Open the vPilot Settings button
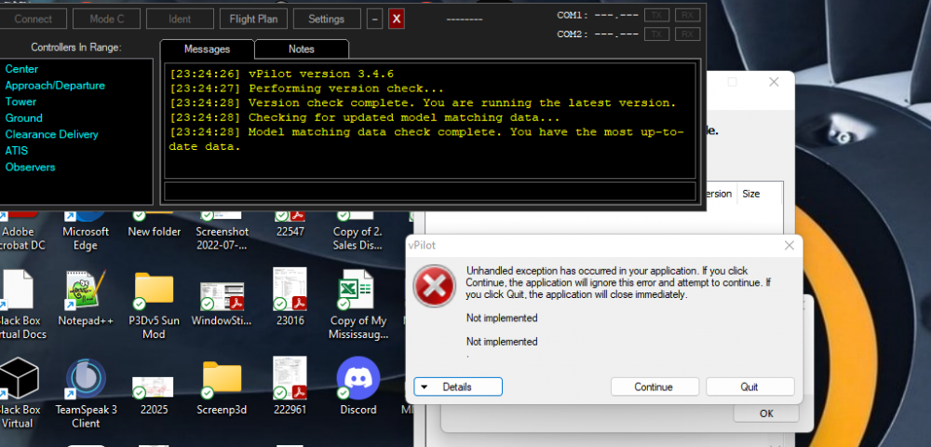 point(326,19)
